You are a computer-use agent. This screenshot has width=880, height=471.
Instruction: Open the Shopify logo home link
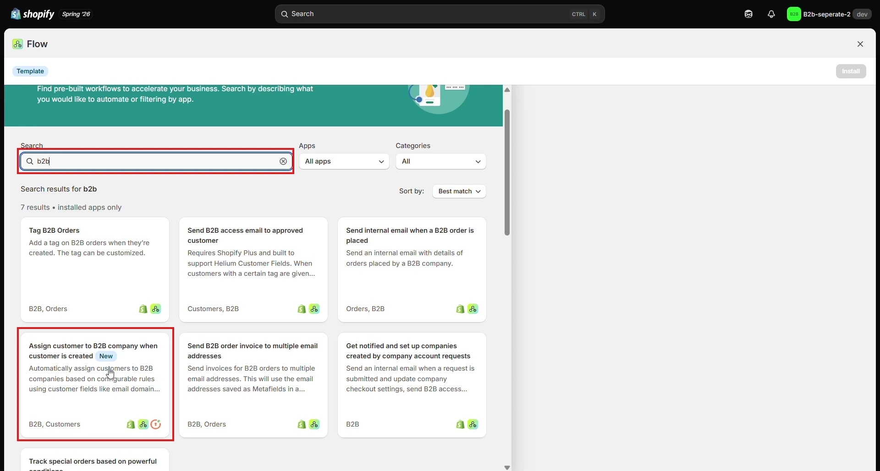pos(33,14)
